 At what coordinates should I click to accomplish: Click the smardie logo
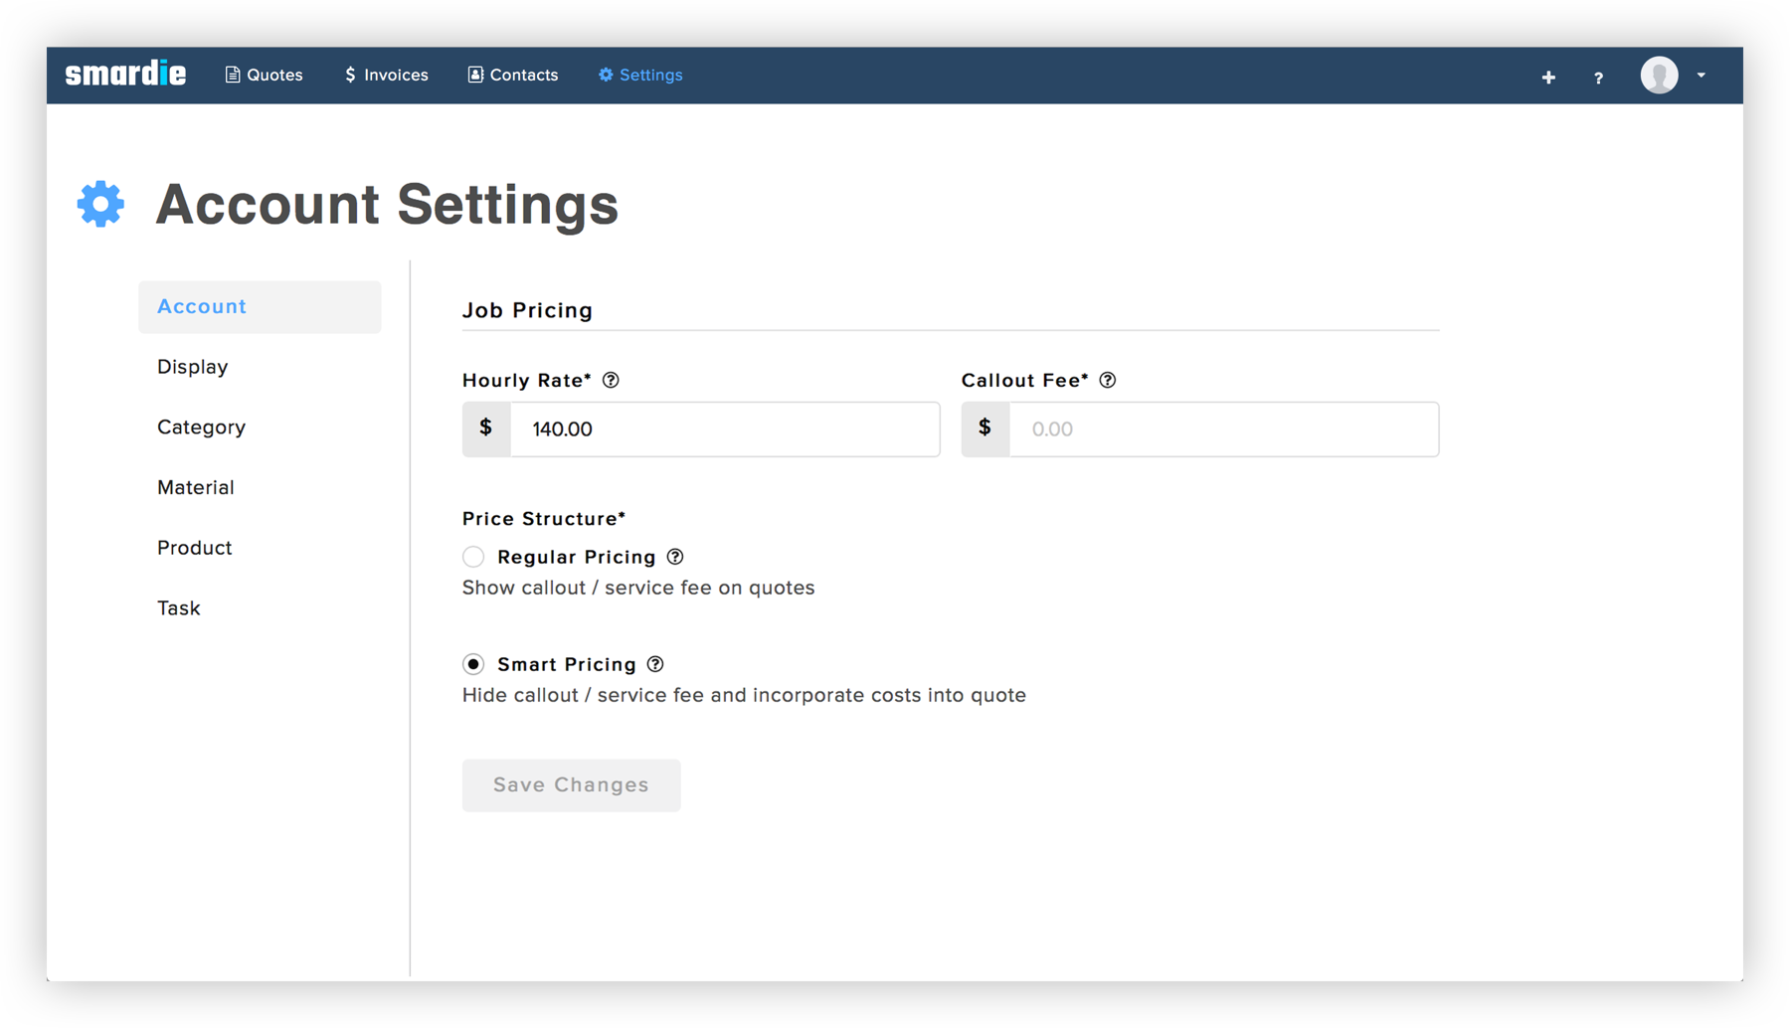[125, 75]
